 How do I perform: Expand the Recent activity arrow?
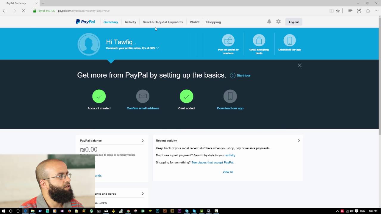(299, 141)
